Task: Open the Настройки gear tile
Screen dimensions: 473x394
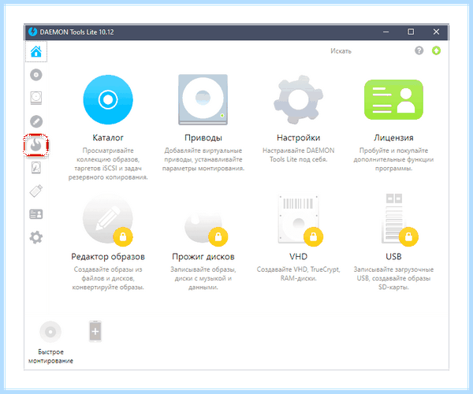Action: tap(298, 100)
